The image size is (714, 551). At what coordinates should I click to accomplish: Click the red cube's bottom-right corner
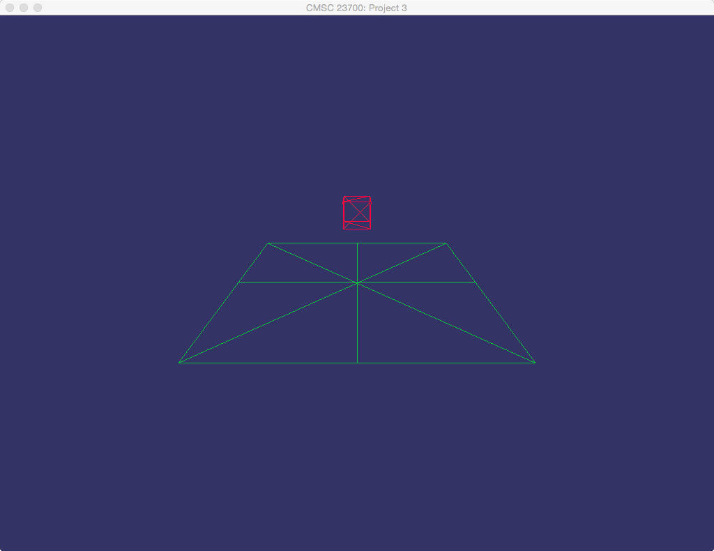370,229
